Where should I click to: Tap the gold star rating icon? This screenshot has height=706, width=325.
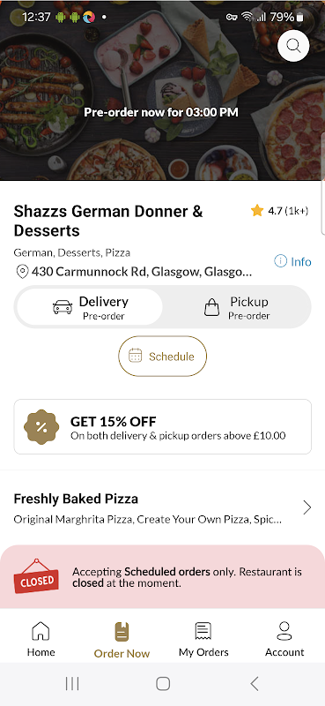(257, 210)
